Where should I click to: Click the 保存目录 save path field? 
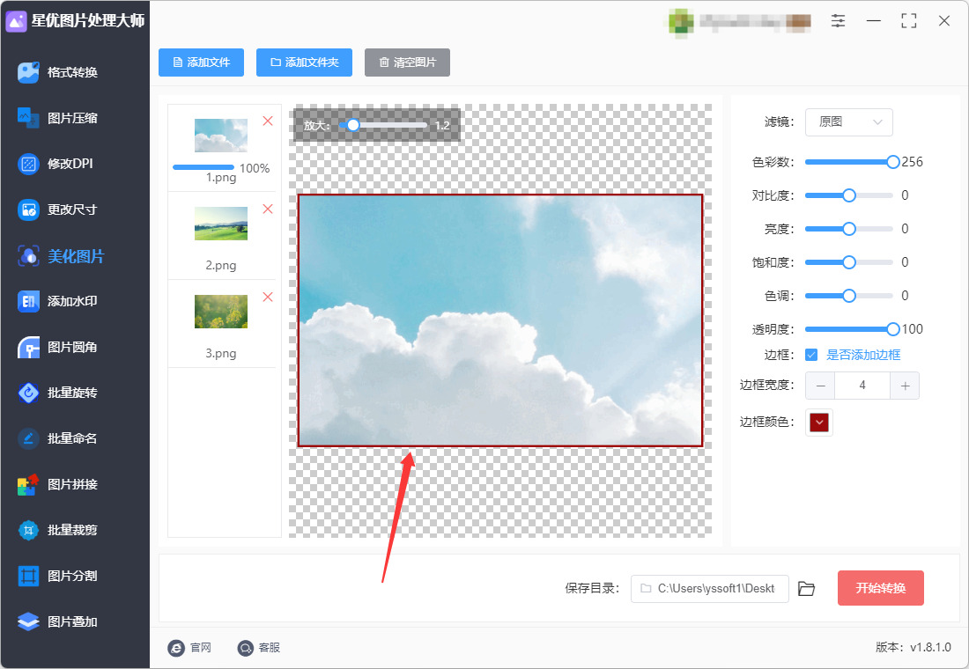click(x=709, y=589)
